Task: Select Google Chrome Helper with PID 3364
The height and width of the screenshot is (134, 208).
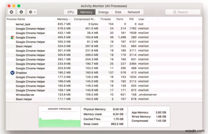Action: point(104,64)
